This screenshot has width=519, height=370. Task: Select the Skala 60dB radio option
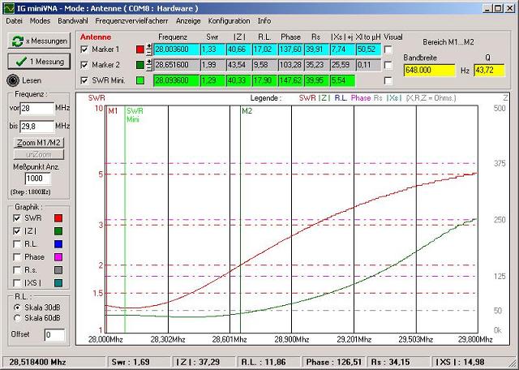coord(19,318)
